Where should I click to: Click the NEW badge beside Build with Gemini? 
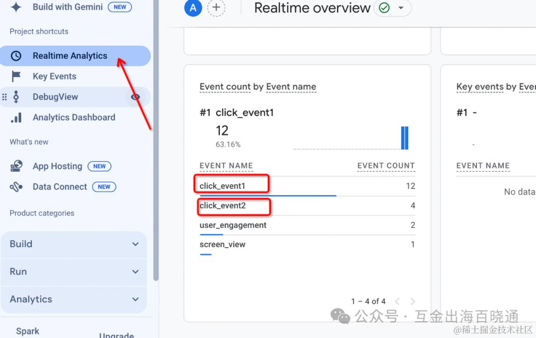click(x=120, y=7)
